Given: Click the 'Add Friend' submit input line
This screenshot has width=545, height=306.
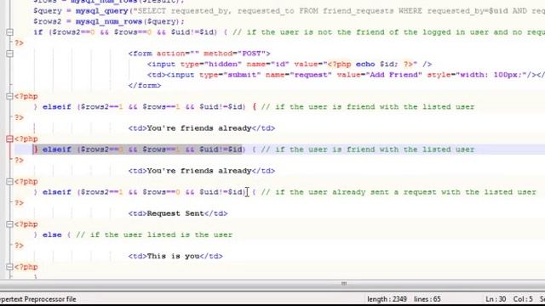Looking at the screenshot, I should (x=346, y=75).
